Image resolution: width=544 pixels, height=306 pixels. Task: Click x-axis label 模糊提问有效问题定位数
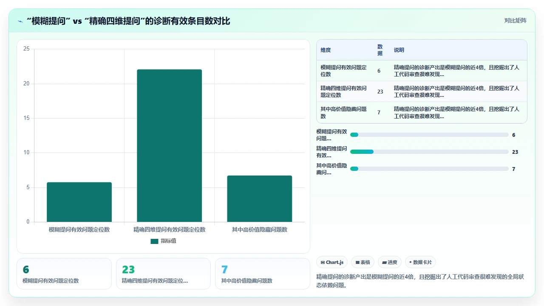tap(79, 229)
